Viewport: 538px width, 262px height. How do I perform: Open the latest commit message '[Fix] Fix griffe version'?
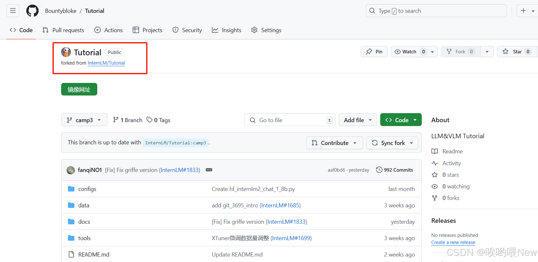pyautogui.click(x=131, y=170)
